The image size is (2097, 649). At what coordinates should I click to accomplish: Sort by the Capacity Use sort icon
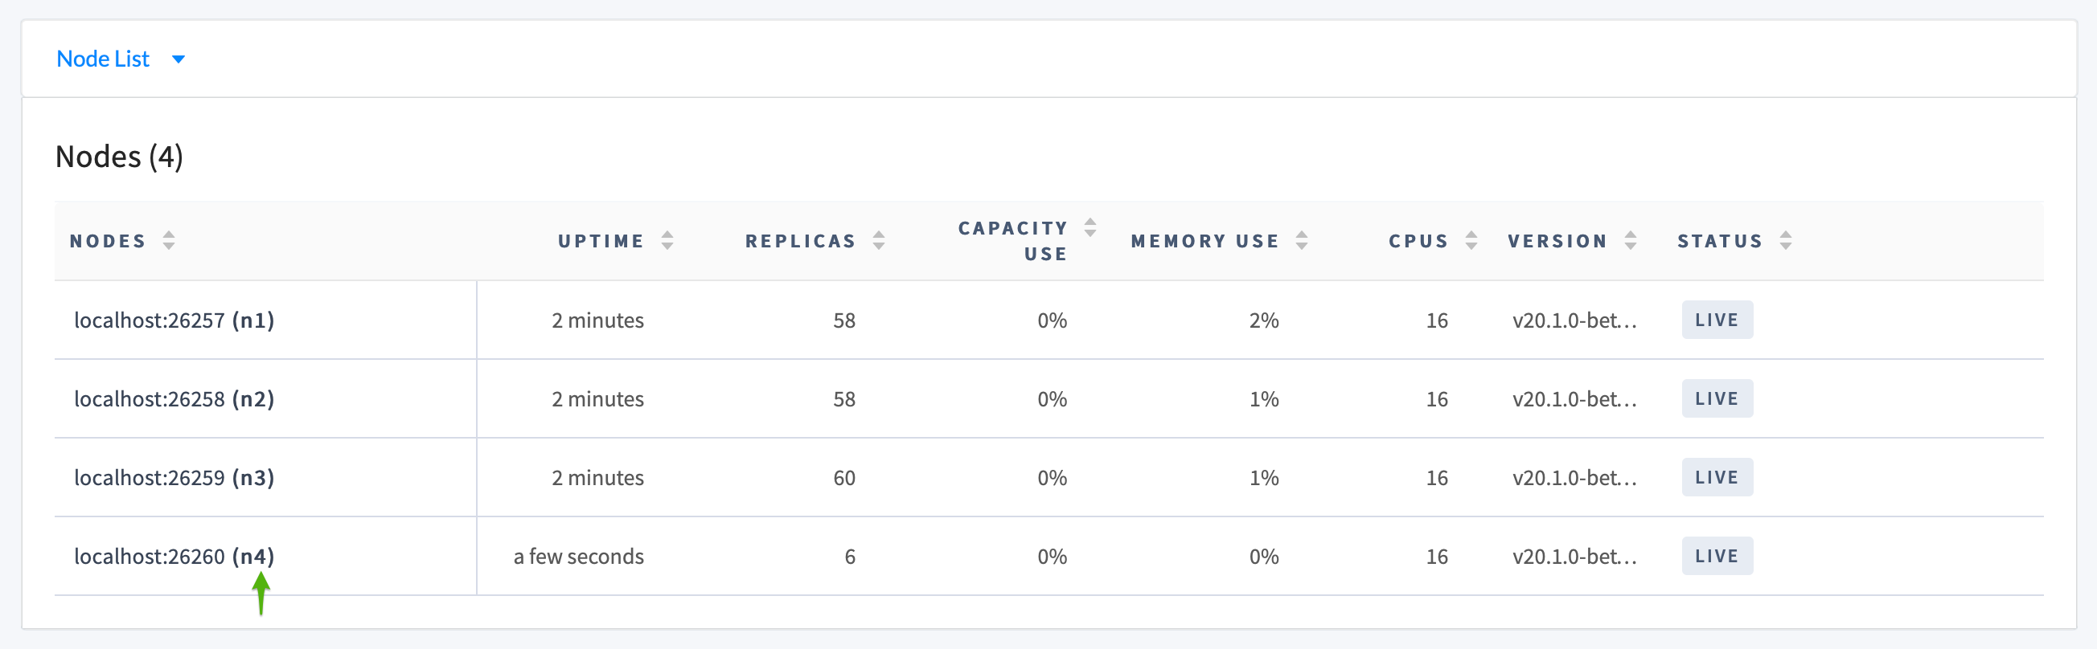coord(1090,228)
